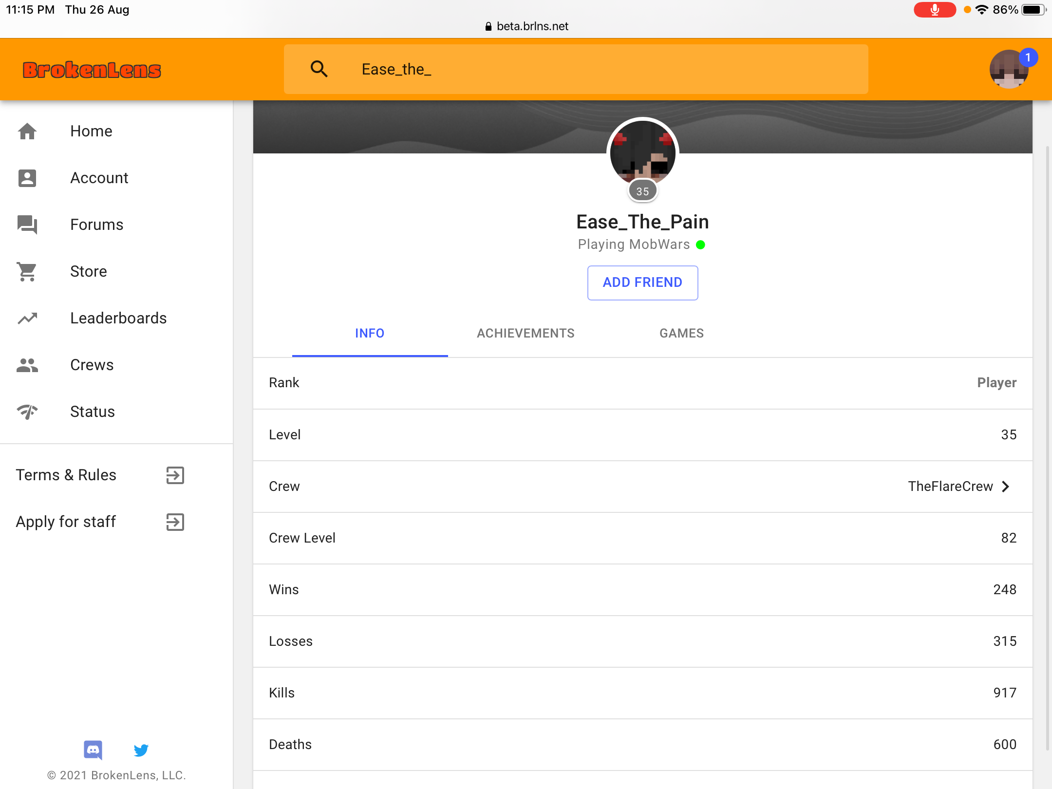Open Home in the sidebar
The height and width of the screenshot is (789, 1052).
[x=116, y=131]
